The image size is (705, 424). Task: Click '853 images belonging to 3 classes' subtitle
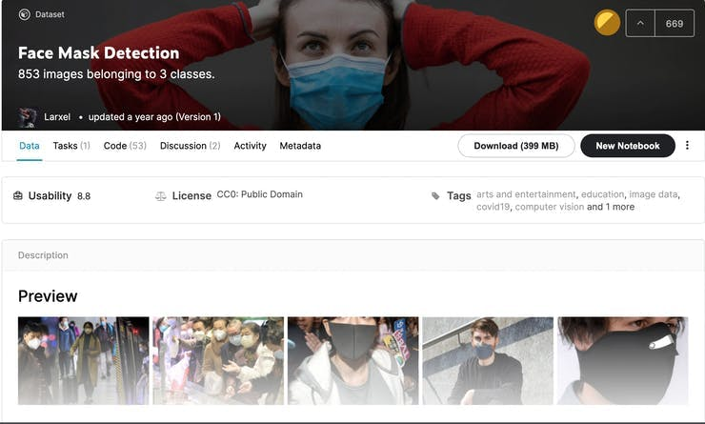116,74
